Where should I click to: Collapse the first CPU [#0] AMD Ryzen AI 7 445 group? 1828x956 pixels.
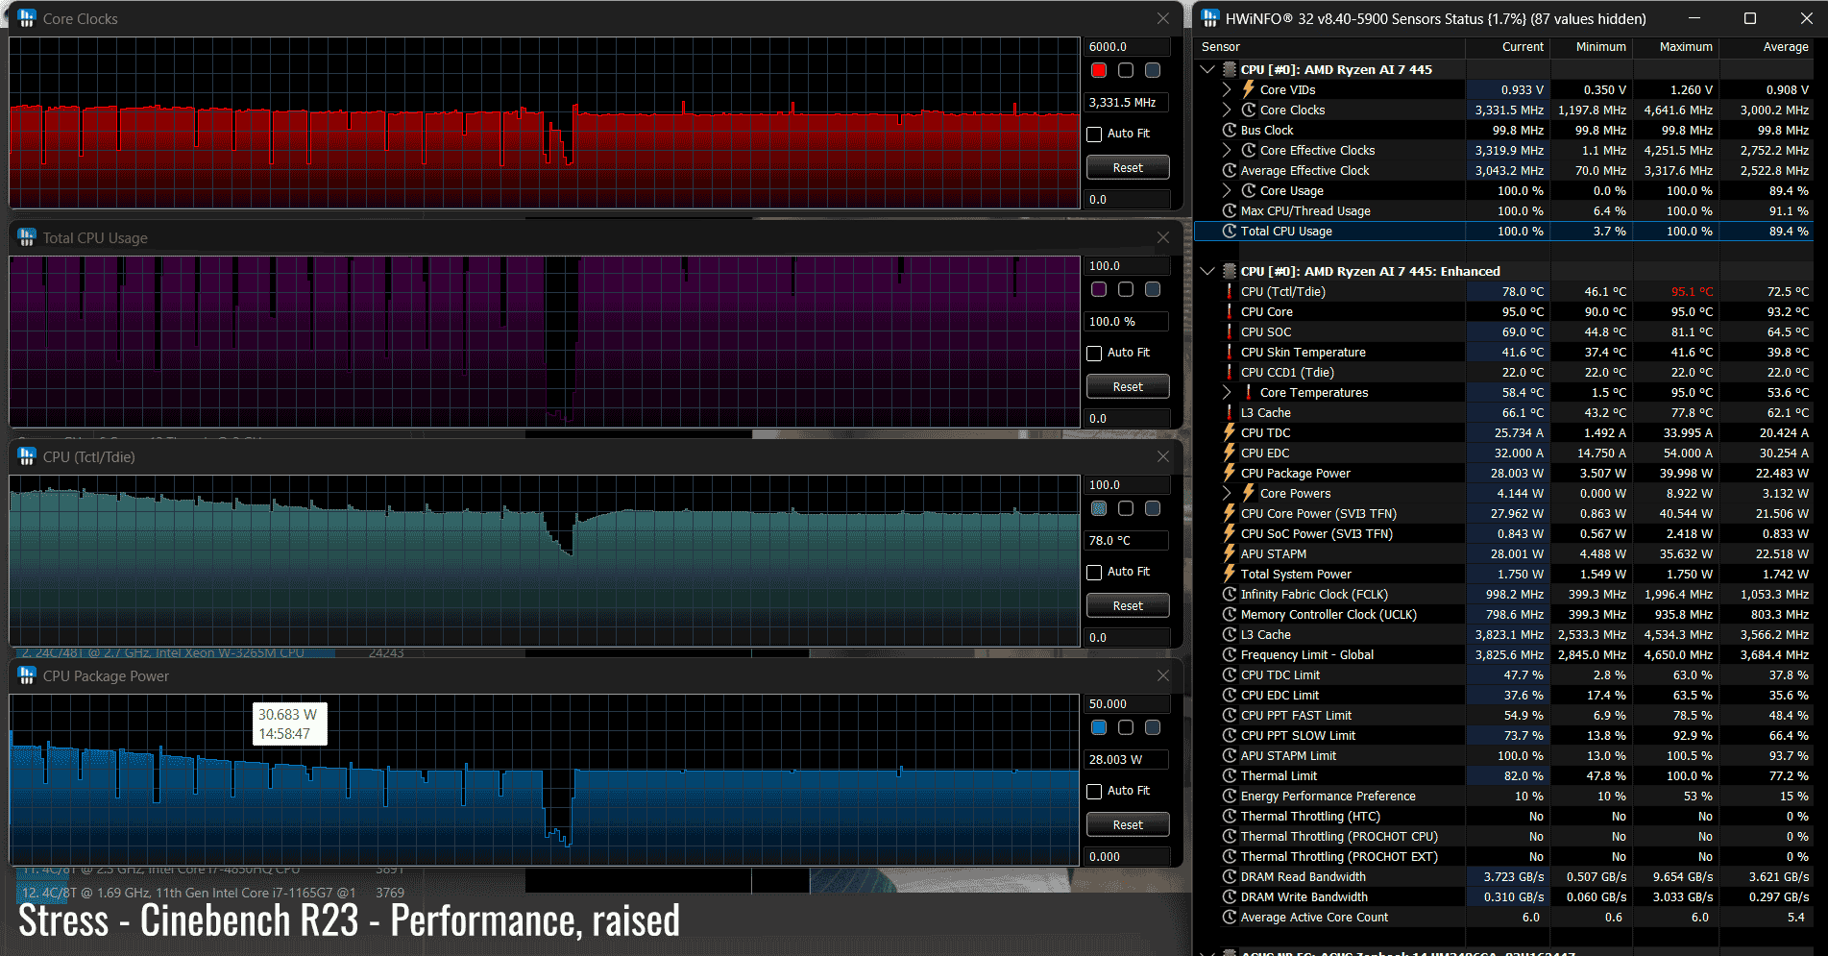coord(1207,69)
